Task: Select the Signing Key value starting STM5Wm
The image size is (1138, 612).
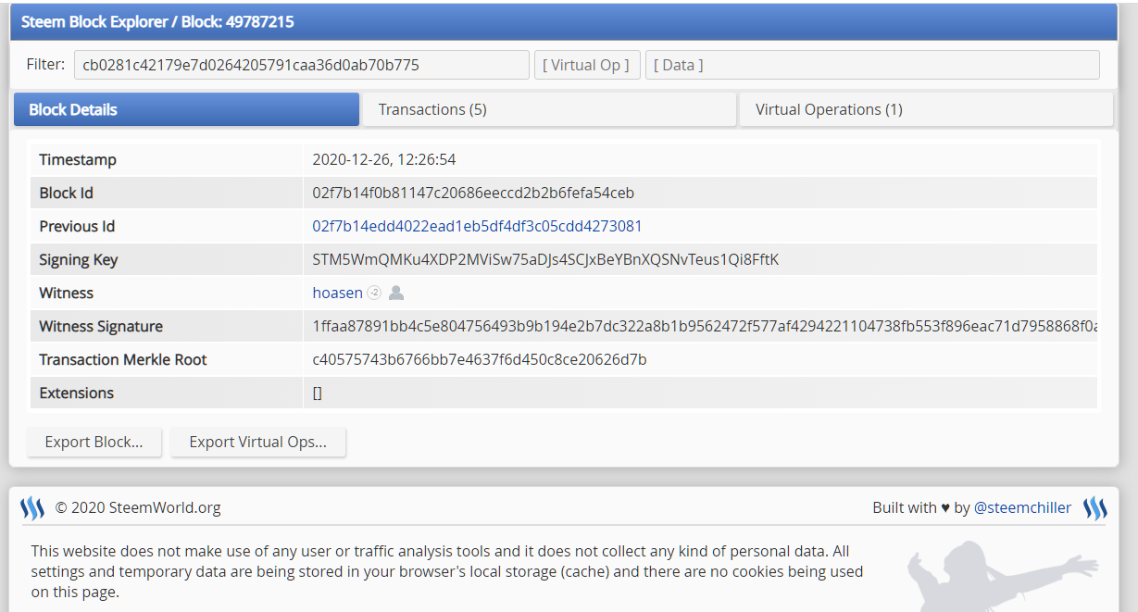Action: (x=545, y=260)
